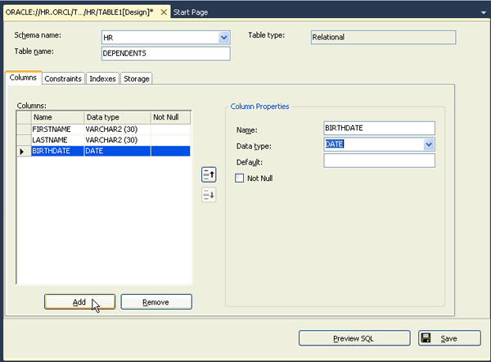The height and width of the screenshot is (362, 491).
Task: Move the selected column up
Action: point(209,174)
